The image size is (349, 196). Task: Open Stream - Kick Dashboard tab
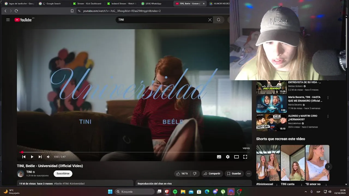pos(87,4)
